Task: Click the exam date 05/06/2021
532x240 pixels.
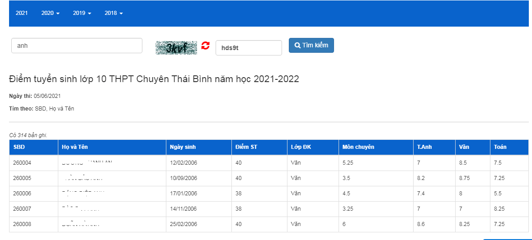Action: tap(47, 96)
